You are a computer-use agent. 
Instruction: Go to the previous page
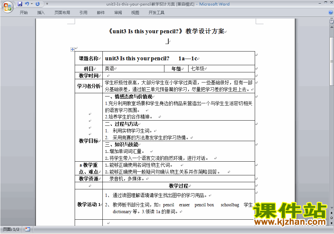[332, 213]
